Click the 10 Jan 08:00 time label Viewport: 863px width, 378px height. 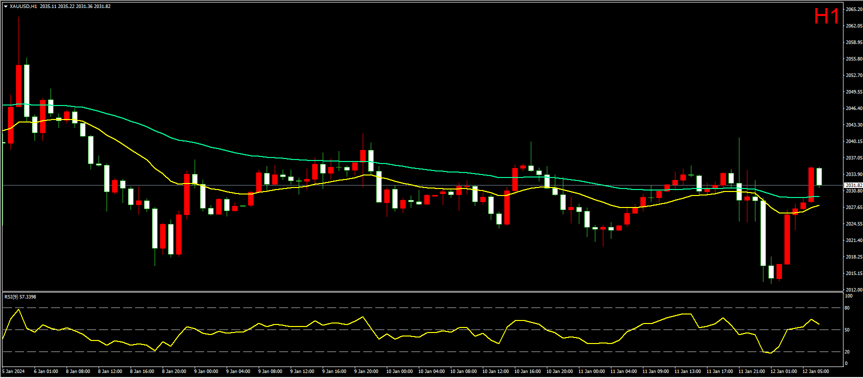463,371
